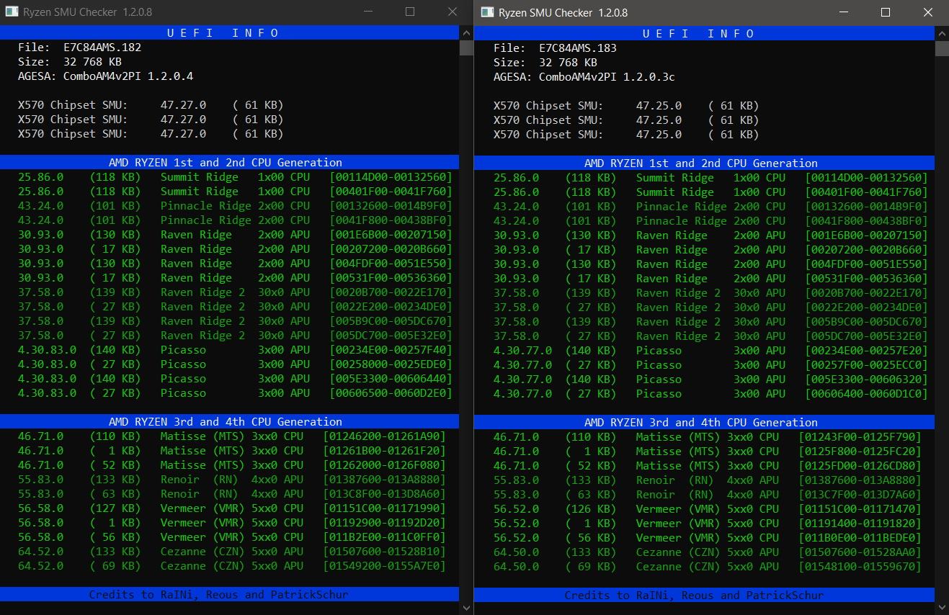Maximize the right Ryzen SMU Checker window
The image size is (949, 615).
click(x=886, y=12)
